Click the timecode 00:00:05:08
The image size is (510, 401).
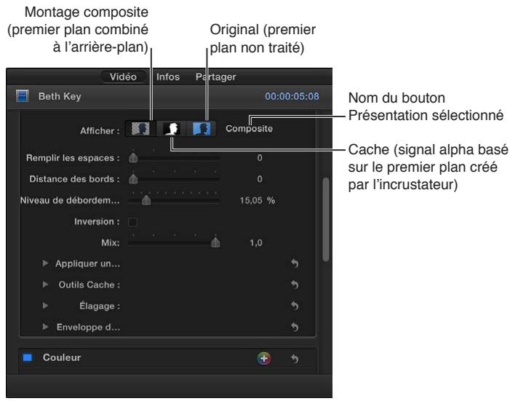tap(292, 96)
